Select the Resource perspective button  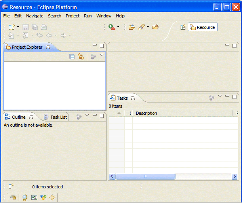[x=203, y=27]
